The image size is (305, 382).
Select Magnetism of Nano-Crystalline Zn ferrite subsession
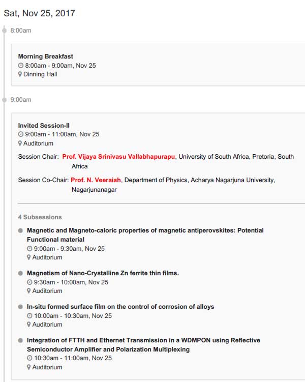[103, 273]
